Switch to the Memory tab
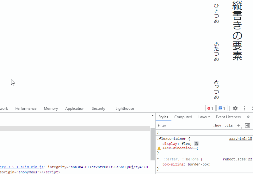253x174 pixels. 51,109
